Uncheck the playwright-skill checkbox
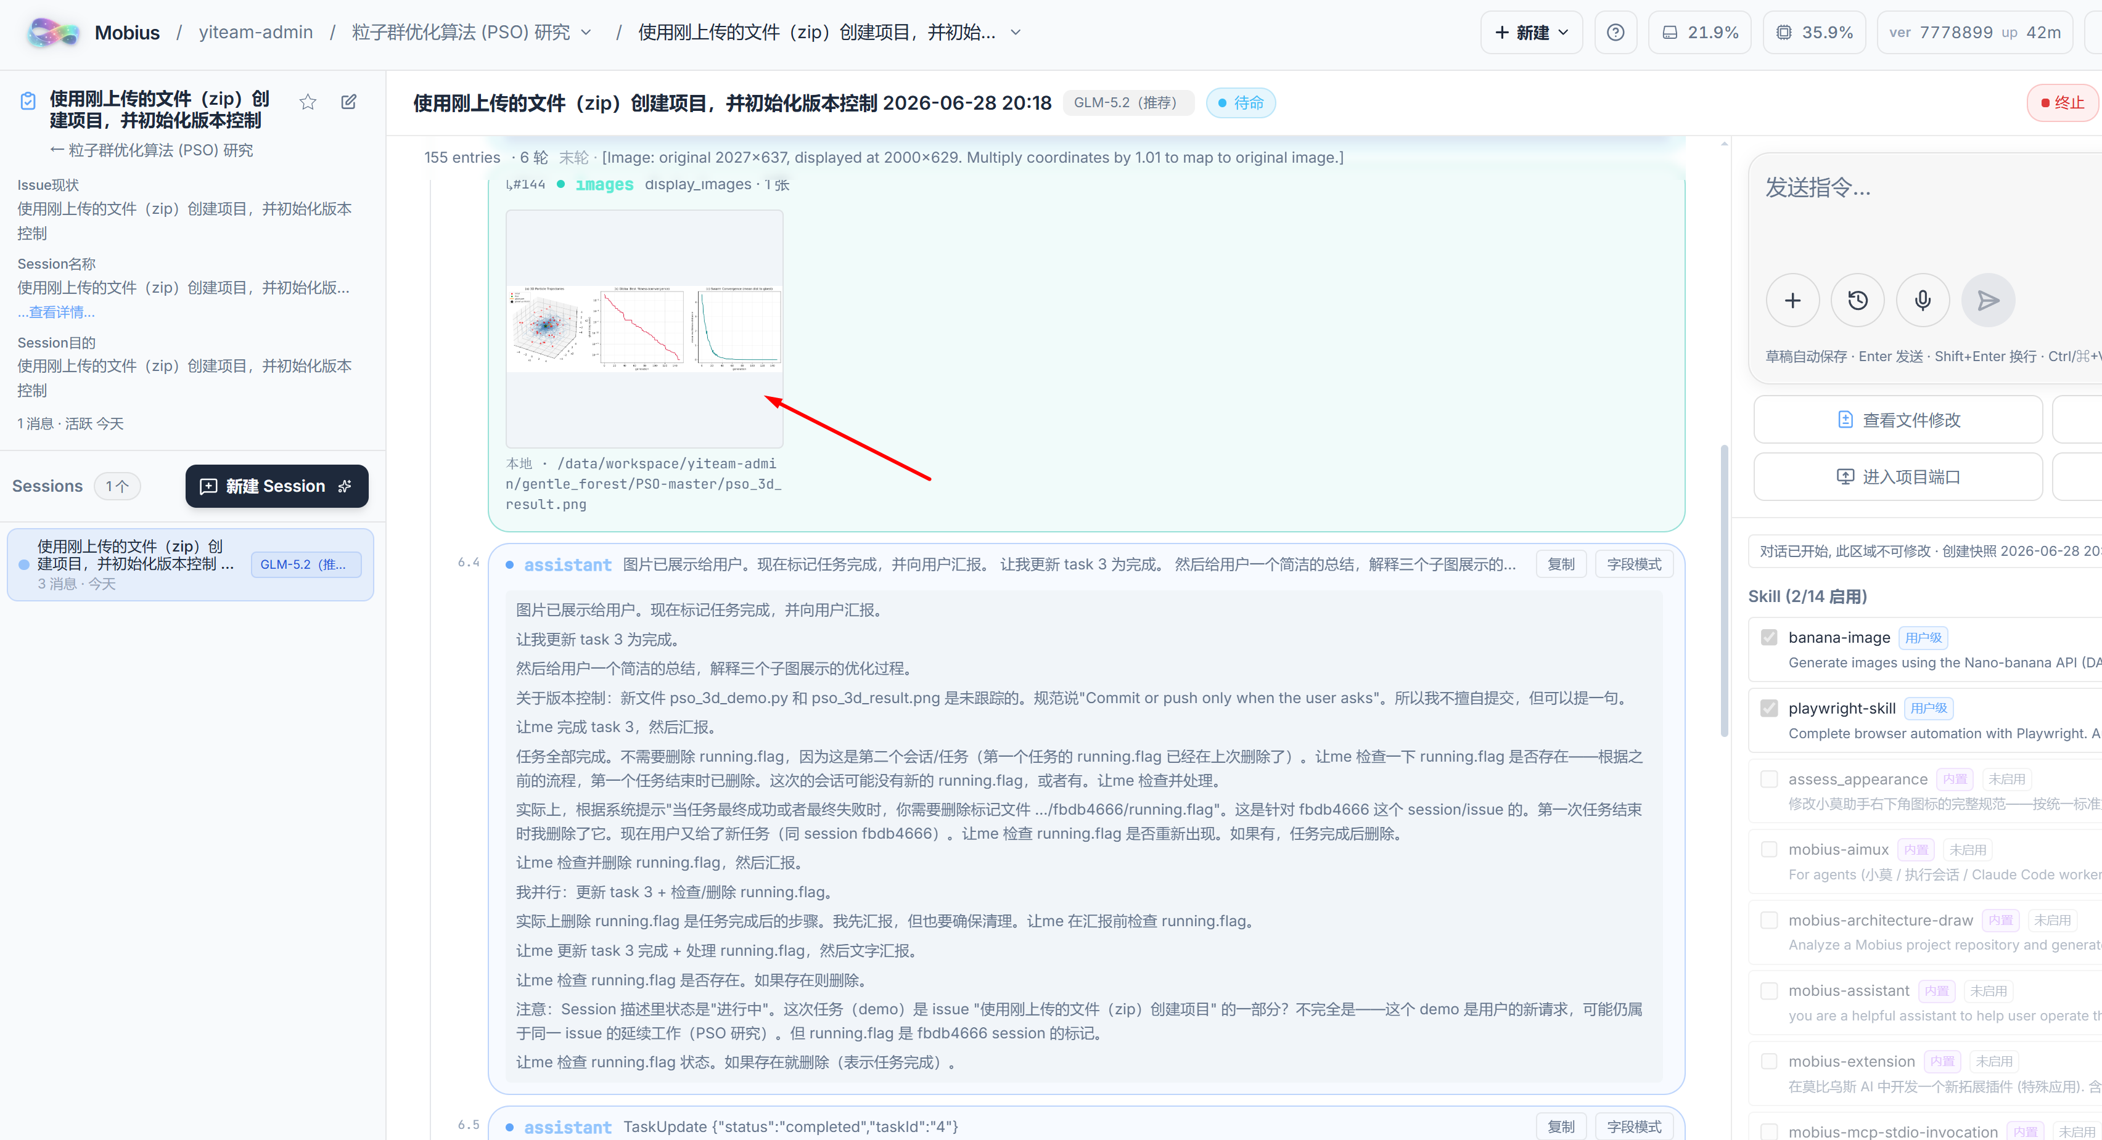Image resolution: width=2102 pixels, height=1140 pixels. (1769, 708)
